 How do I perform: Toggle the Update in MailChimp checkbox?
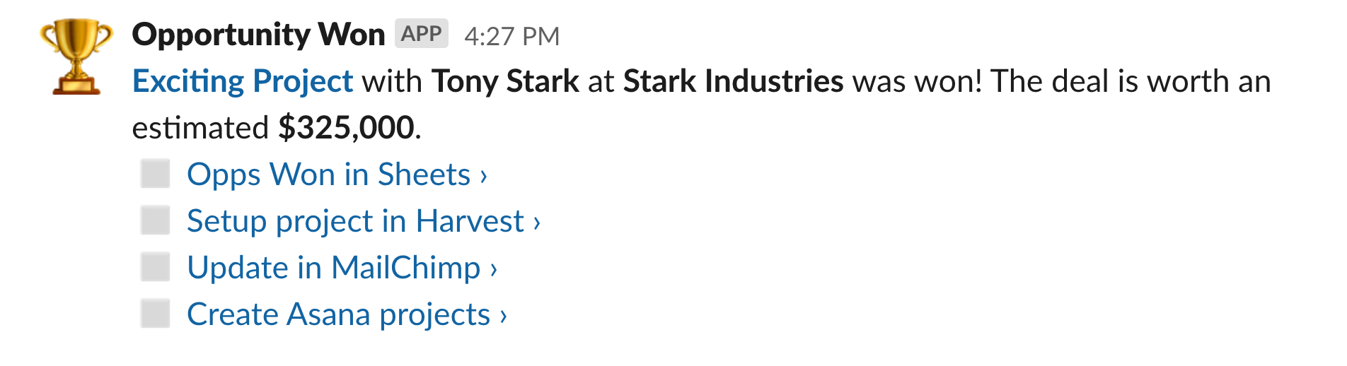(155, 267)
